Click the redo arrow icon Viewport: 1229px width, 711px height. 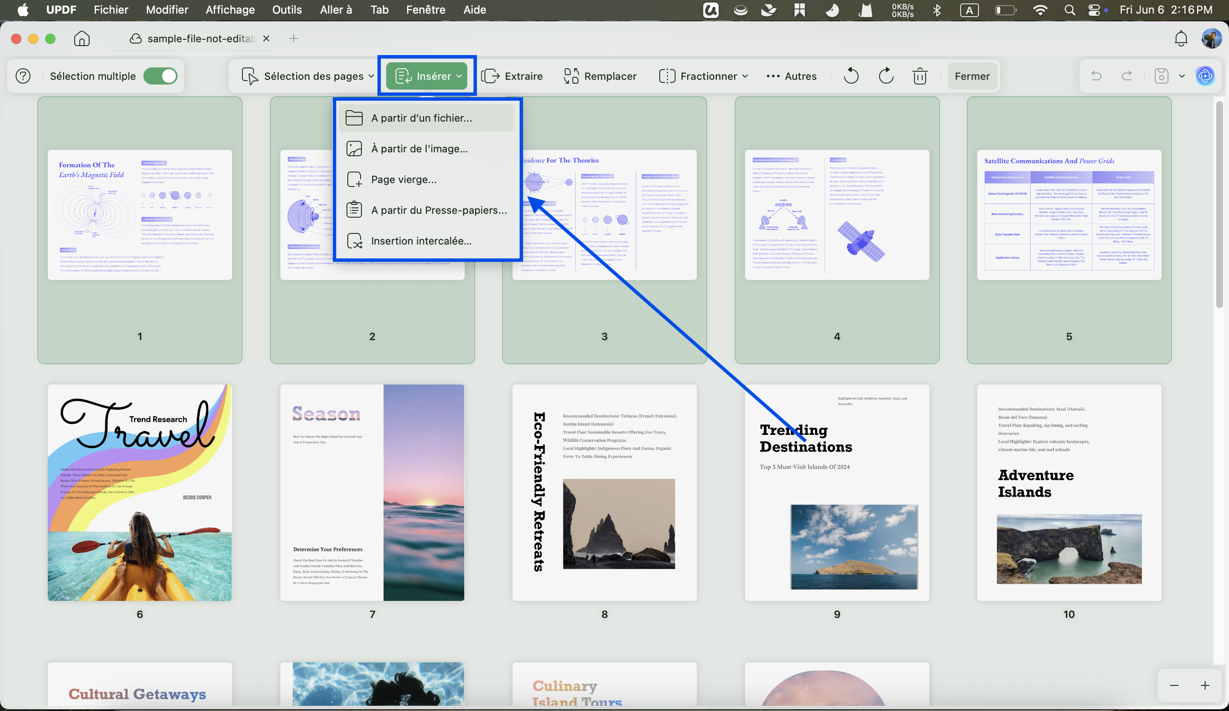pos(1127,76)
